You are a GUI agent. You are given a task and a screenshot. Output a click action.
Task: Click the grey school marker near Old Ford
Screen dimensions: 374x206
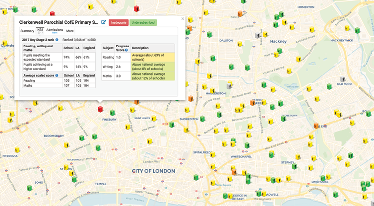(343, 79)
